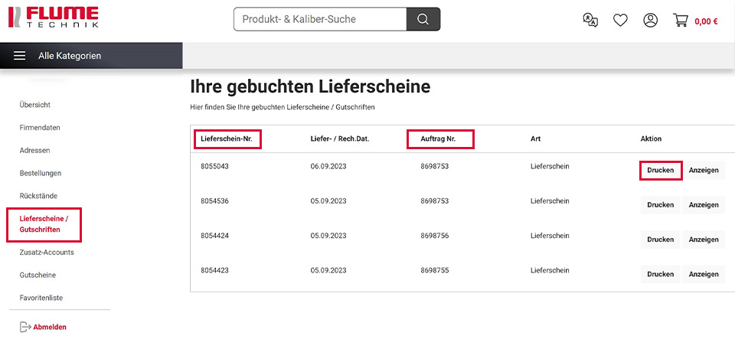The image size is (735, 352).
Task: Open the language translation icon
Action: pos(590,21)
